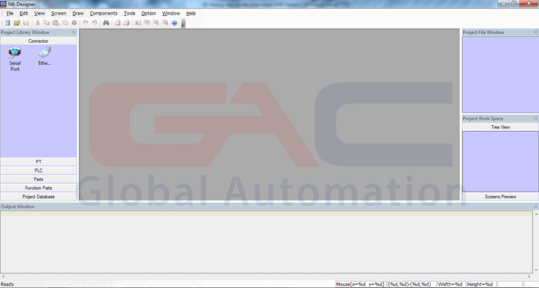The height and width of the screenshot is (288, 539).
Task: Click the Print Preview icon
Action: tap(117, 23)
